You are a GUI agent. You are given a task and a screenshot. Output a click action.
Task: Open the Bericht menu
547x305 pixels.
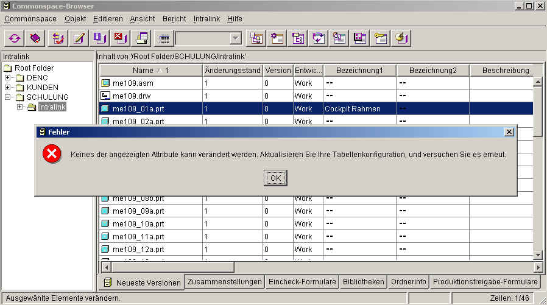click(x=174, y=19)
